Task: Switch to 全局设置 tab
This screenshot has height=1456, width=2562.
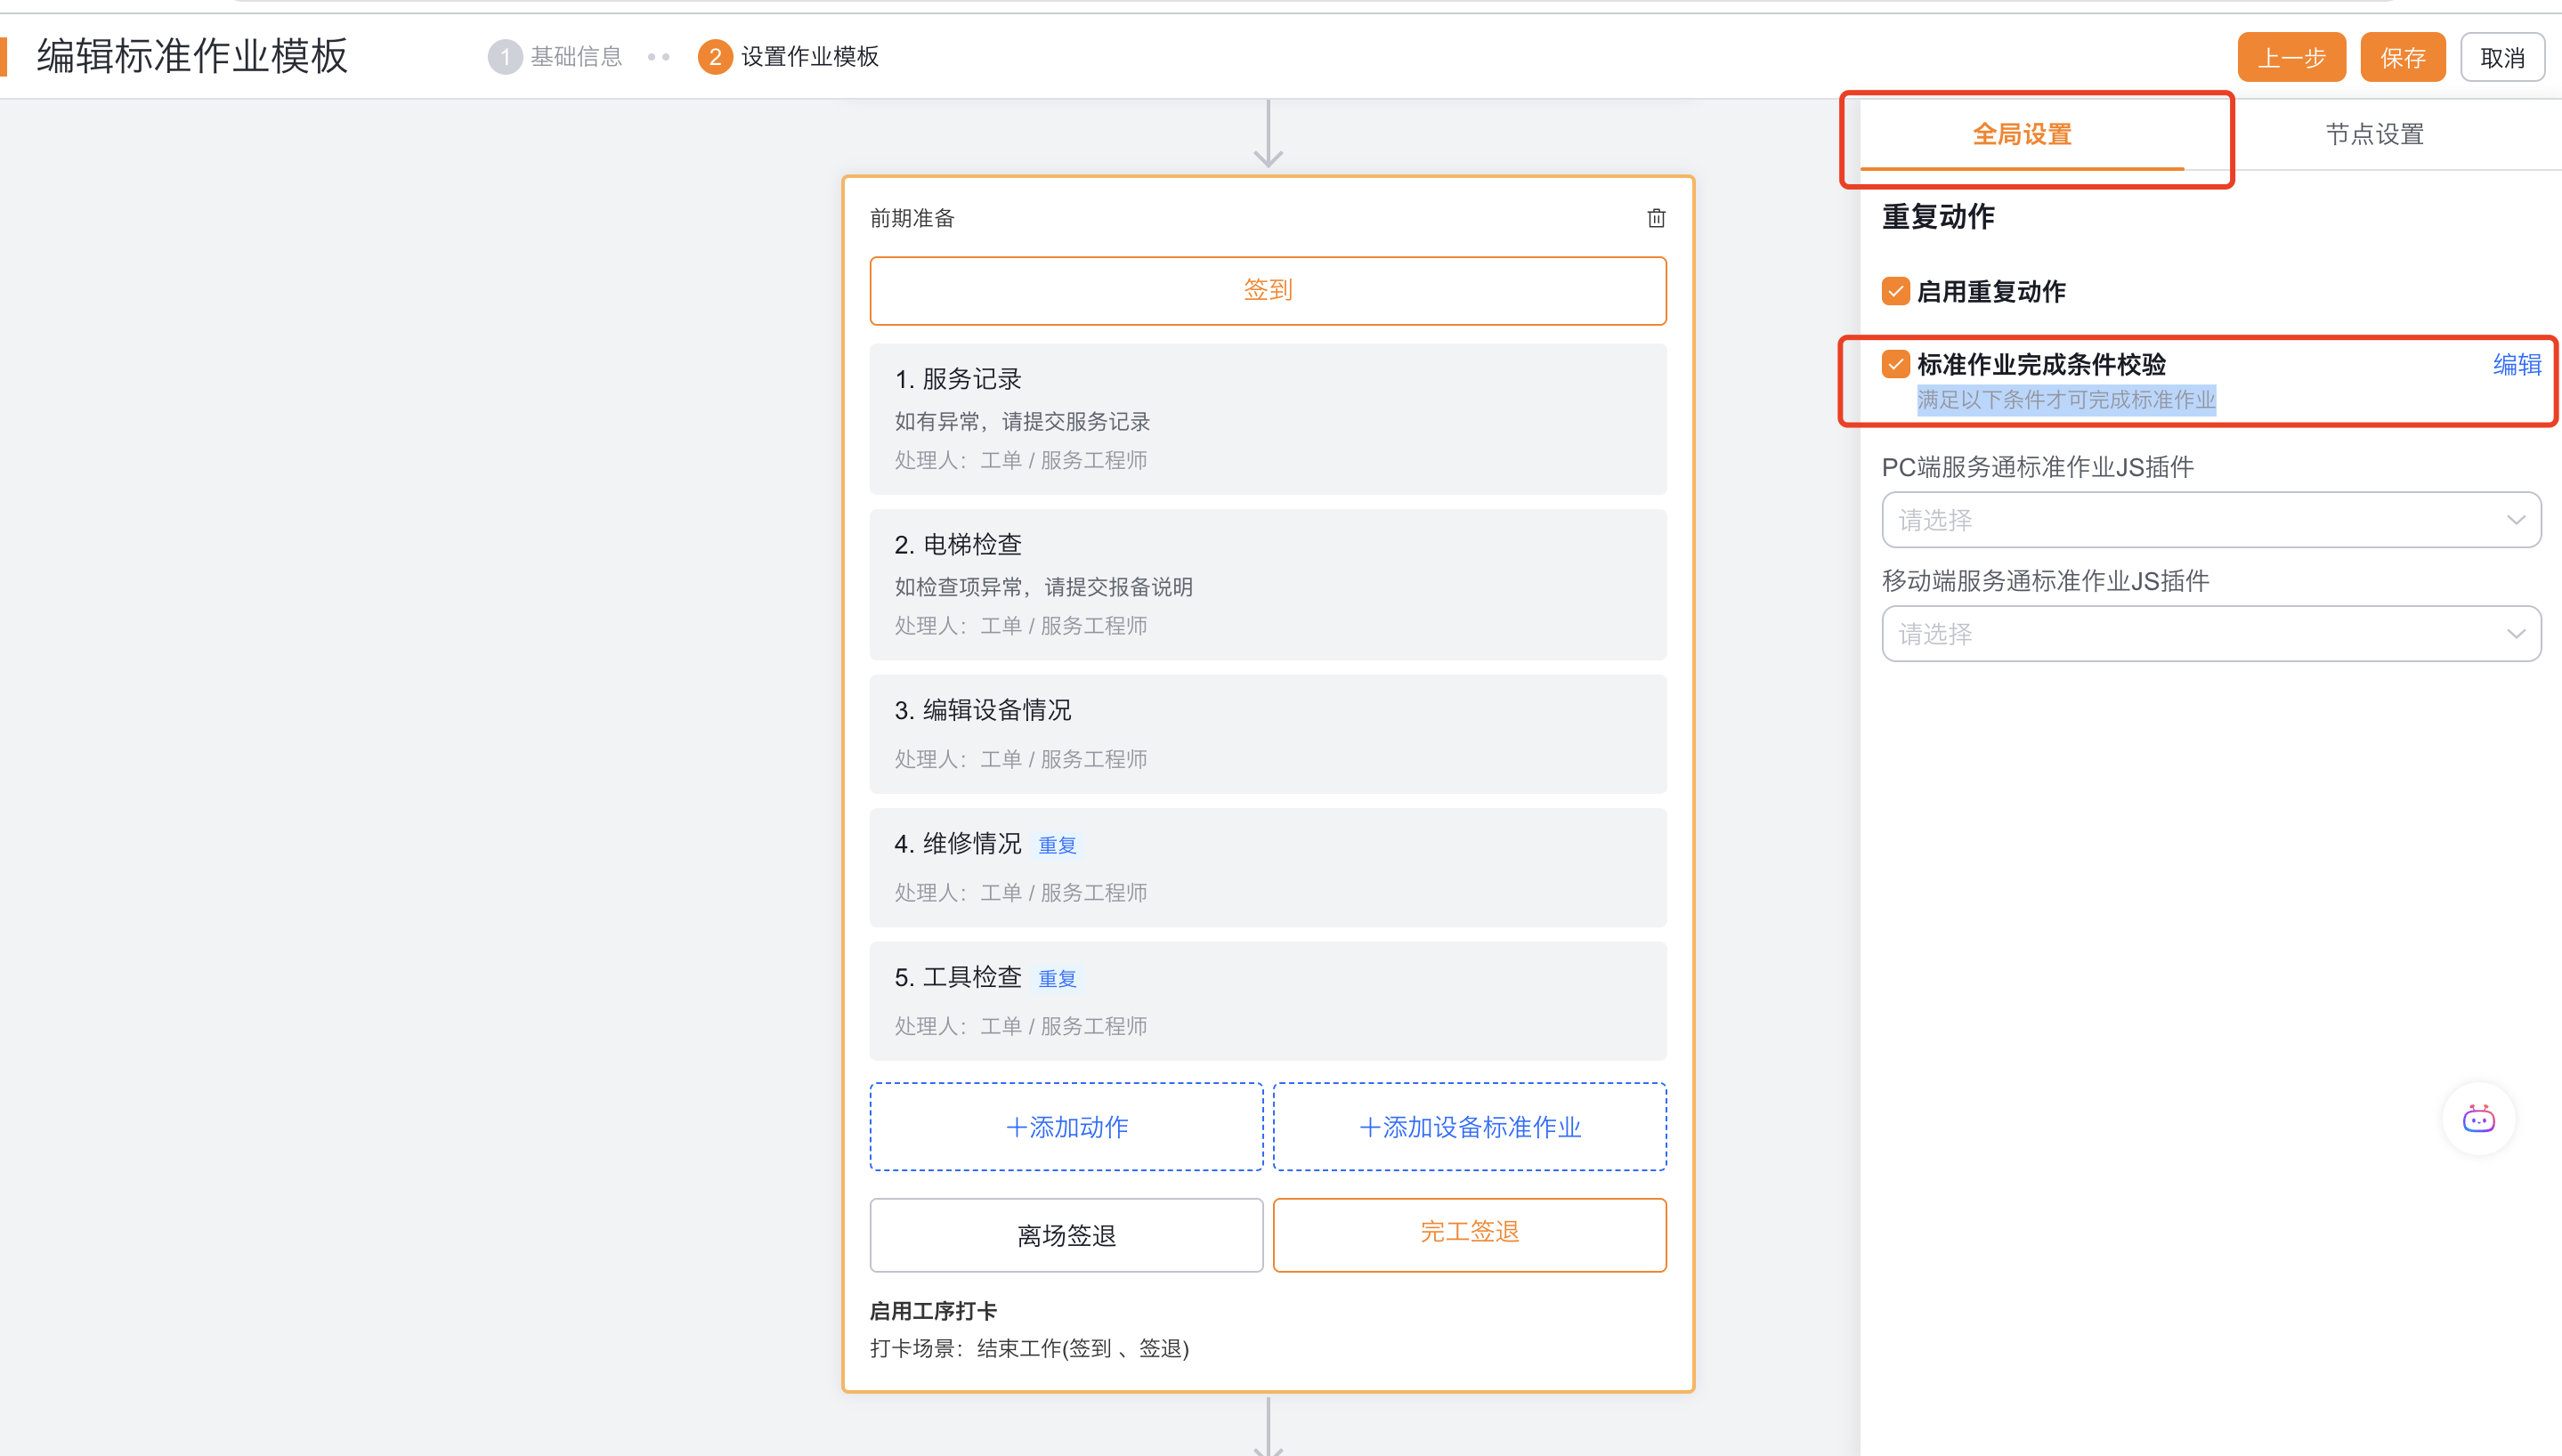Action: coord(2021,134)
